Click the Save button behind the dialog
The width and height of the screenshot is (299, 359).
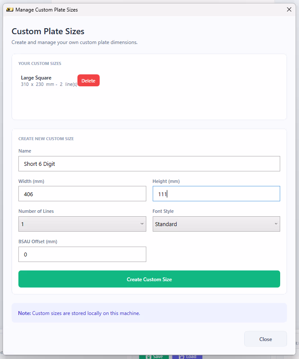coord(154,357)
